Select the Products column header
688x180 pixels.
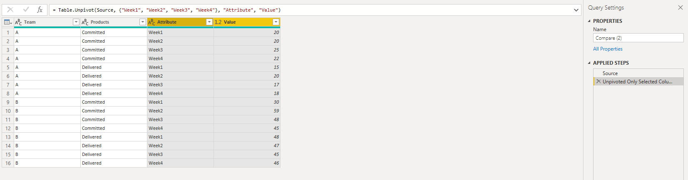[x=114, y=22]
